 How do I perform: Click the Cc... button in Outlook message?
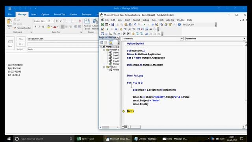[x=21, y=44]
